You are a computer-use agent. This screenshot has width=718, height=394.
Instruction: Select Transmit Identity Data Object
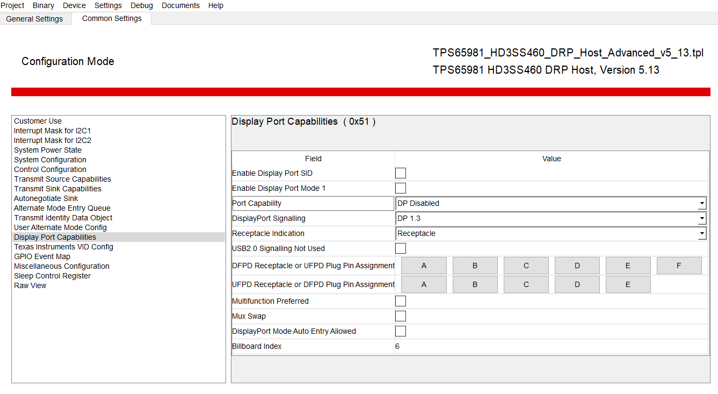pyautogui.click(x=119, y=218)
